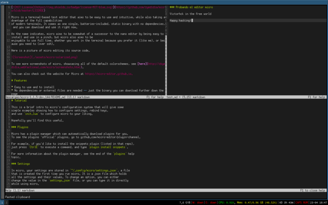Click the '# Features' heading in README
Viewport: 328px width, 205px height.
point(19,81)
